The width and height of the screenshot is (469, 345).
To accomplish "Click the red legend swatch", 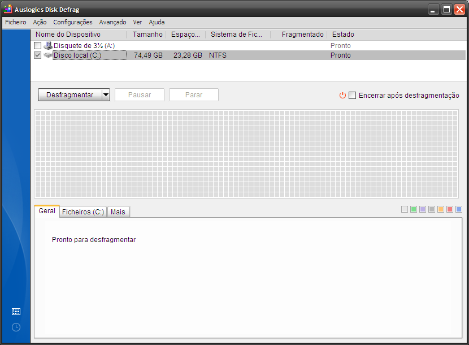I will click(450, 209).
